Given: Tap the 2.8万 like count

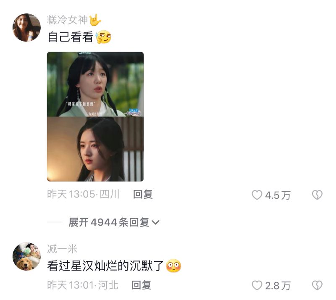Looking at the screenshot, I should point(278,286).
